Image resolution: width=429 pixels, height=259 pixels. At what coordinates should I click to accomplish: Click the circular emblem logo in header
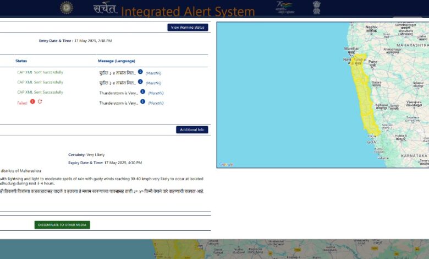click(67, 8)
